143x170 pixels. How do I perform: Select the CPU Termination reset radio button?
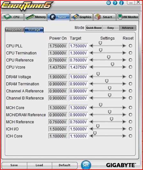(130, 53)
